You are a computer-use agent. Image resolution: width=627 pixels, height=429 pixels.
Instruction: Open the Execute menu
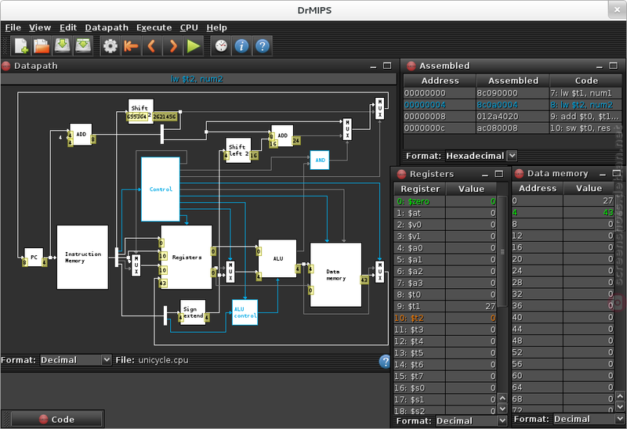pos(154,27)
